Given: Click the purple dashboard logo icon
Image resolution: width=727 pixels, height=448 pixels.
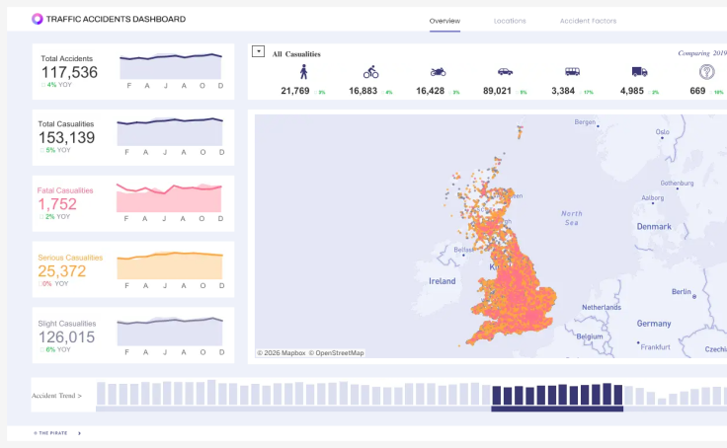Looking at the screenshot, I should pyautogui.click(x=38, y=19).
